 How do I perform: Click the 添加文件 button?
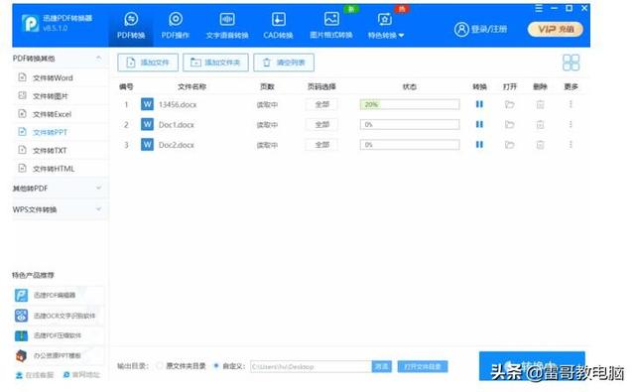pos(148,63)
